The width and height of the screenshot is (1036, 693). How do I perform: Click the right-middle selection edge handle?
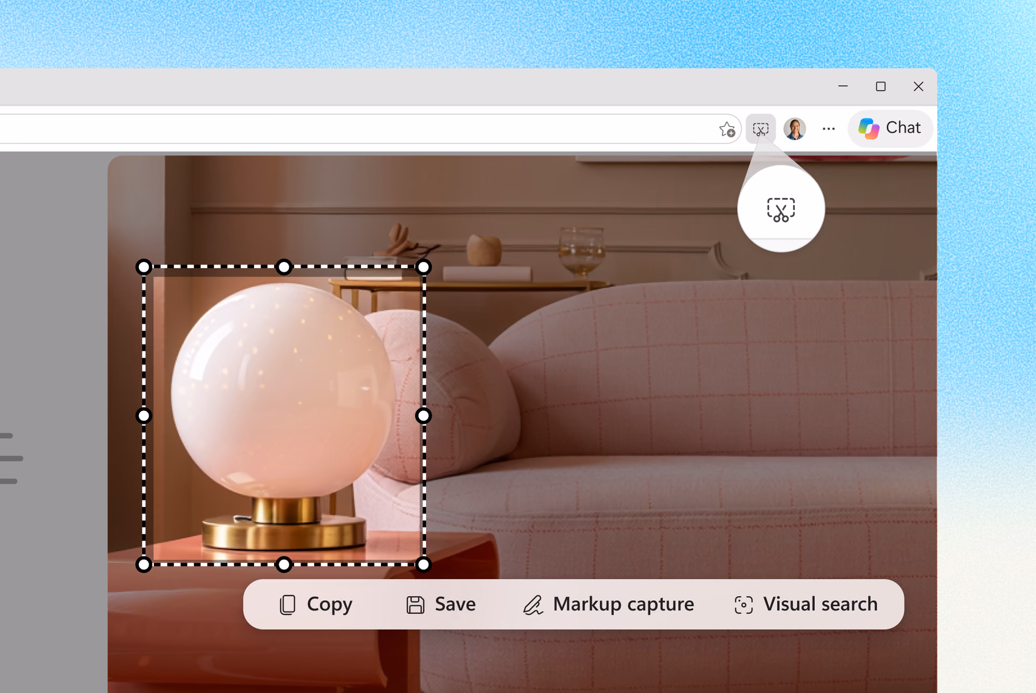tap(424, 416)
